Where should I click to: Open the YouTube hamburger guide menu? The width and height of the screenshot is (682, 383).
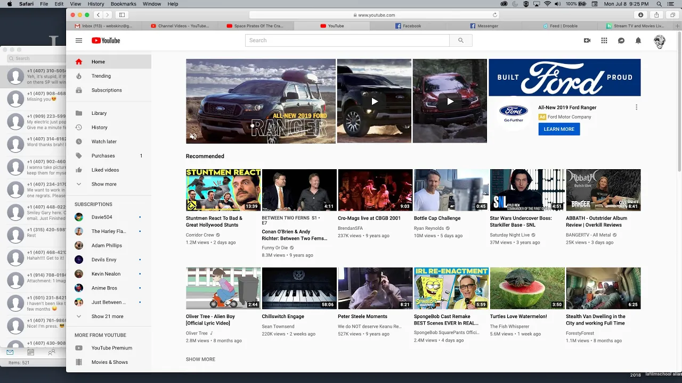[x=79, y=40]
